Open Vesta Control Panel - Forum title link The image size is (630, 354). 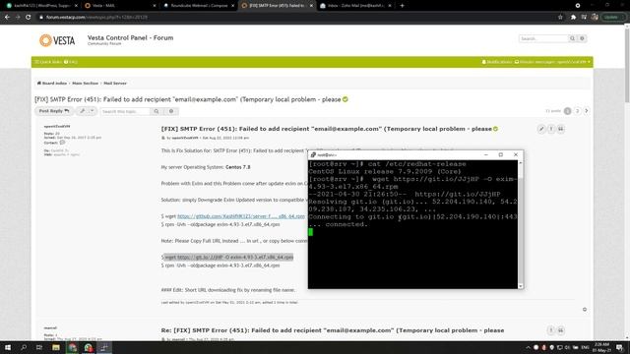(130, 37)
